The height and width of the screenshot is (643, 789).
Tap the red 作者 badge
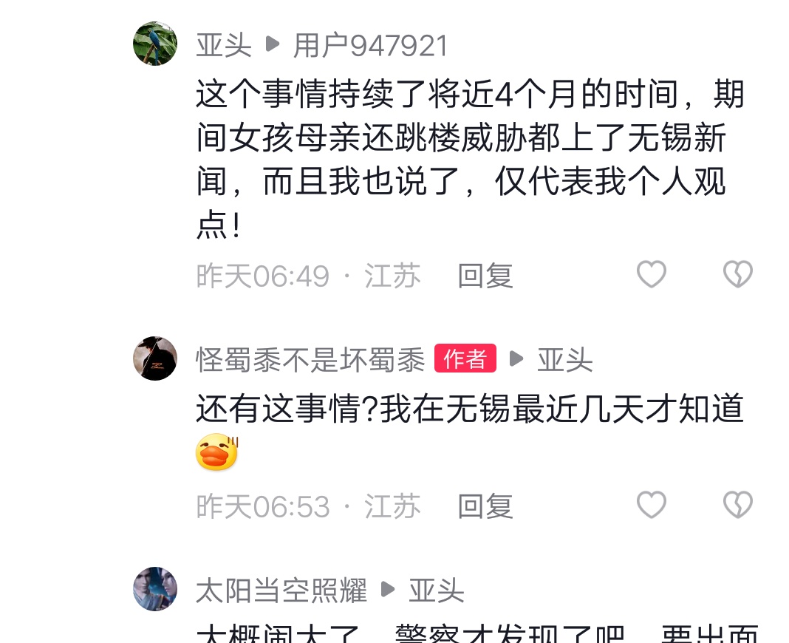coord(465,358)
